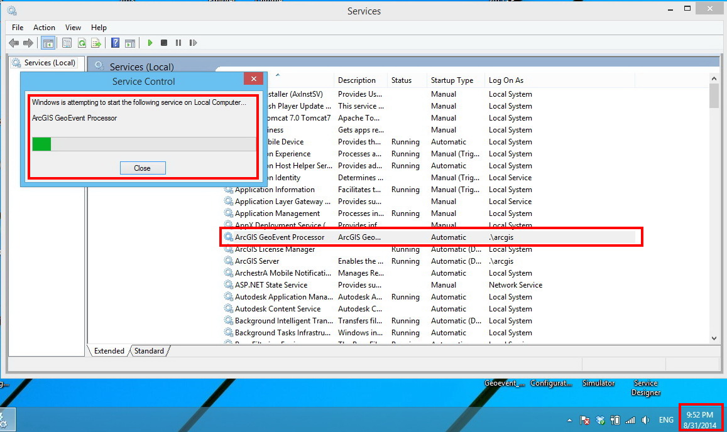The width and height of the screenshot is (727, 432).
Task: Select ArcGIS GeoEvent Processor service row
Action: click(429, 237)
